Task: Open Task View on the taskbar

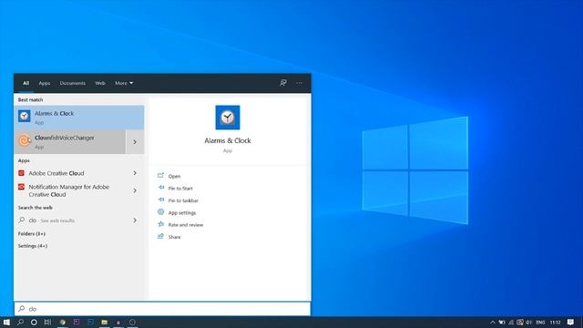Action: 47,322
